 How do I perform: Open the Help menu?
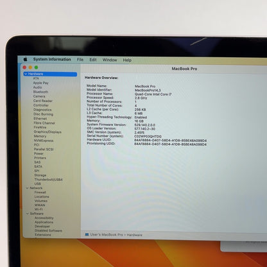pyautogui.click(x=127, y=60)
